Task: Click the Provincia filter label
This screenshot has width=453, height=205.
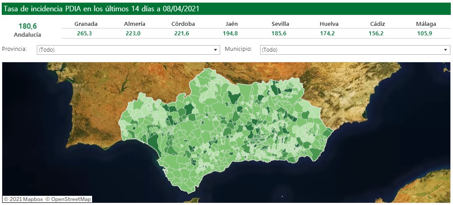Action: (x=14, y=49)
